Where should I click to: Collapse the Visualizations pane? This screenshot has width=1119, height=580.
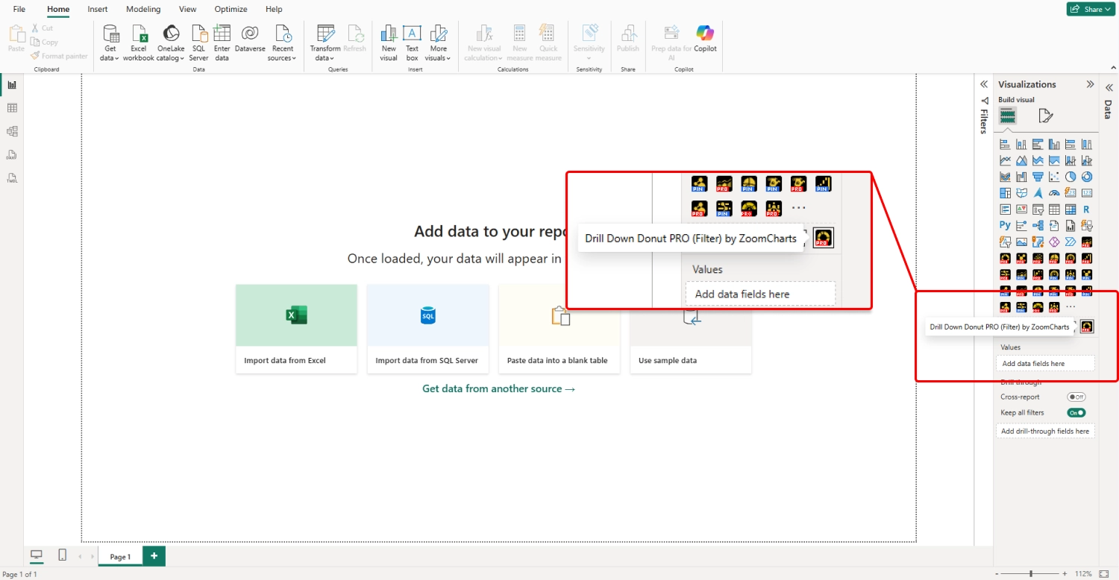point(1090,84)
